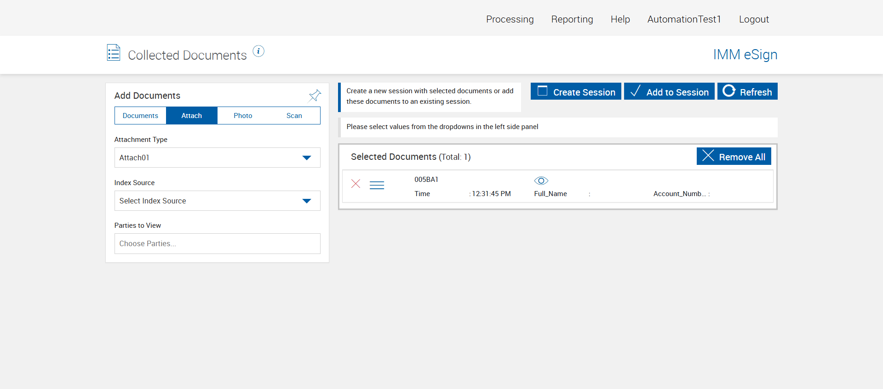883x389 pixels.
Task: Preview document 005BA1 with the eye icon
Action: (x=541, y=180)
